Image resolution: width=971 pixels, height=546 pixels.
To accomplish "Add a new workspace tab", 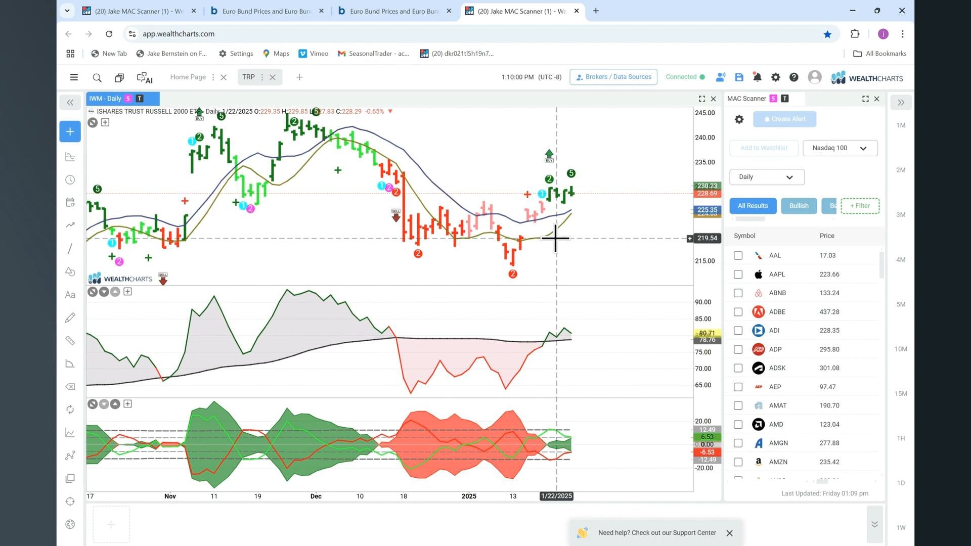I will (x=299, y=77).
